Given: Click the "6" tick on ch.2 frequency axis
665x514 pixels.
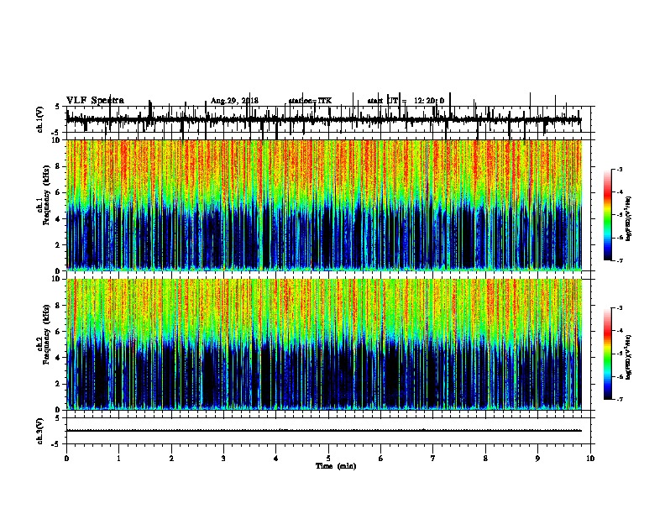Looking at the screenshot, I should [x=59, y=332].
